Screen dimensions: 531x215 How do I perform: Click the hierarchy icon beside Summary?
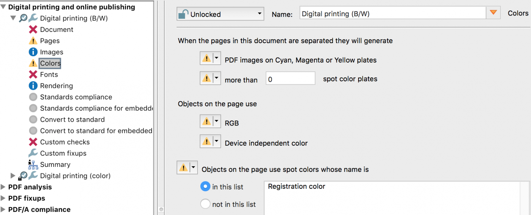point(33,164)
